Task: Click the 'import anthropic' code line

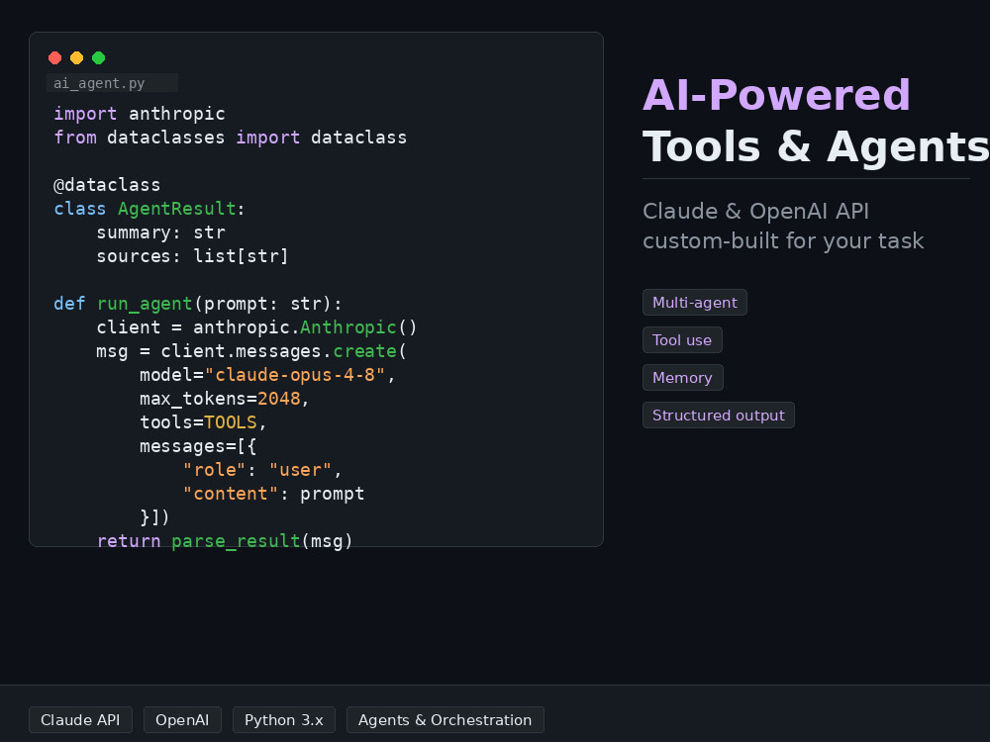Action: [140, 114]
